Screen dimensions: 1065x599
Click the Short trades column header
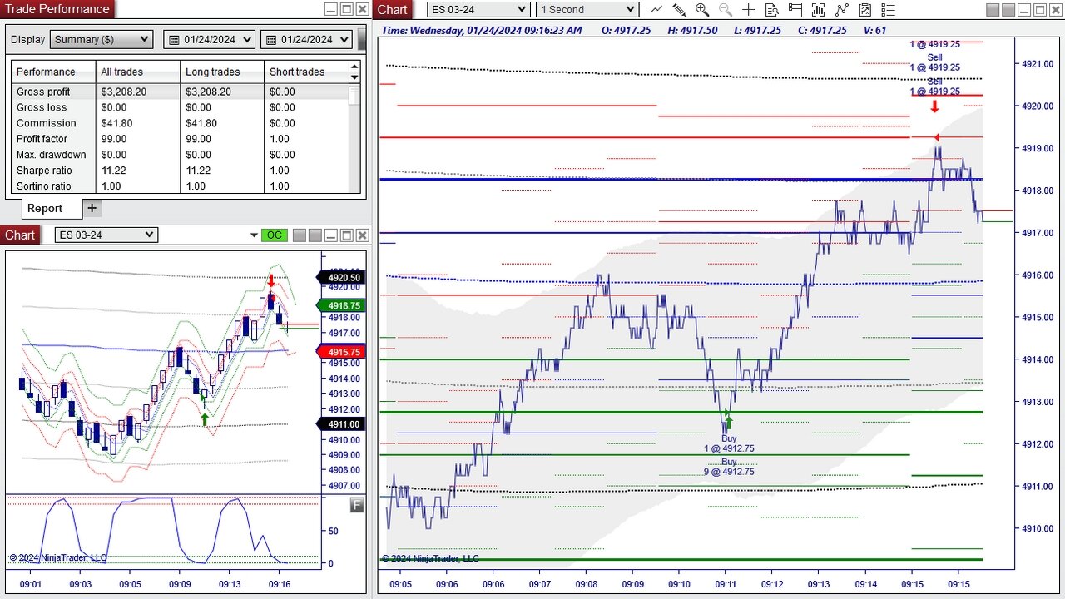coord(306,72)
